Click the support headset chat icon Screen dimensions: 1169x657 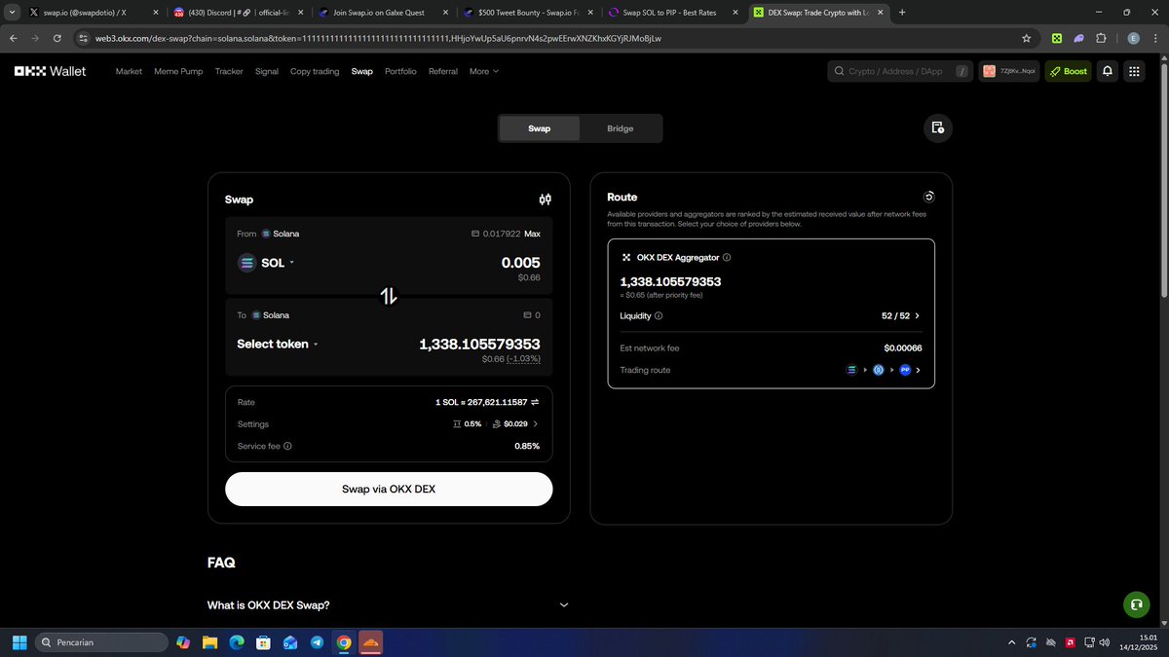point(1136,604)
